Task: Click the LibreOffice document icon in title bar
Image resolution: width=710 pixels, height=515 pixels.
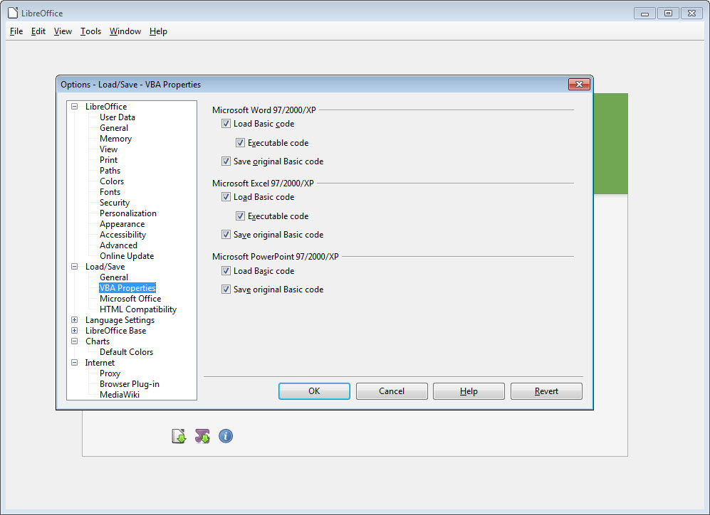Action: click(x=13, y=13)
